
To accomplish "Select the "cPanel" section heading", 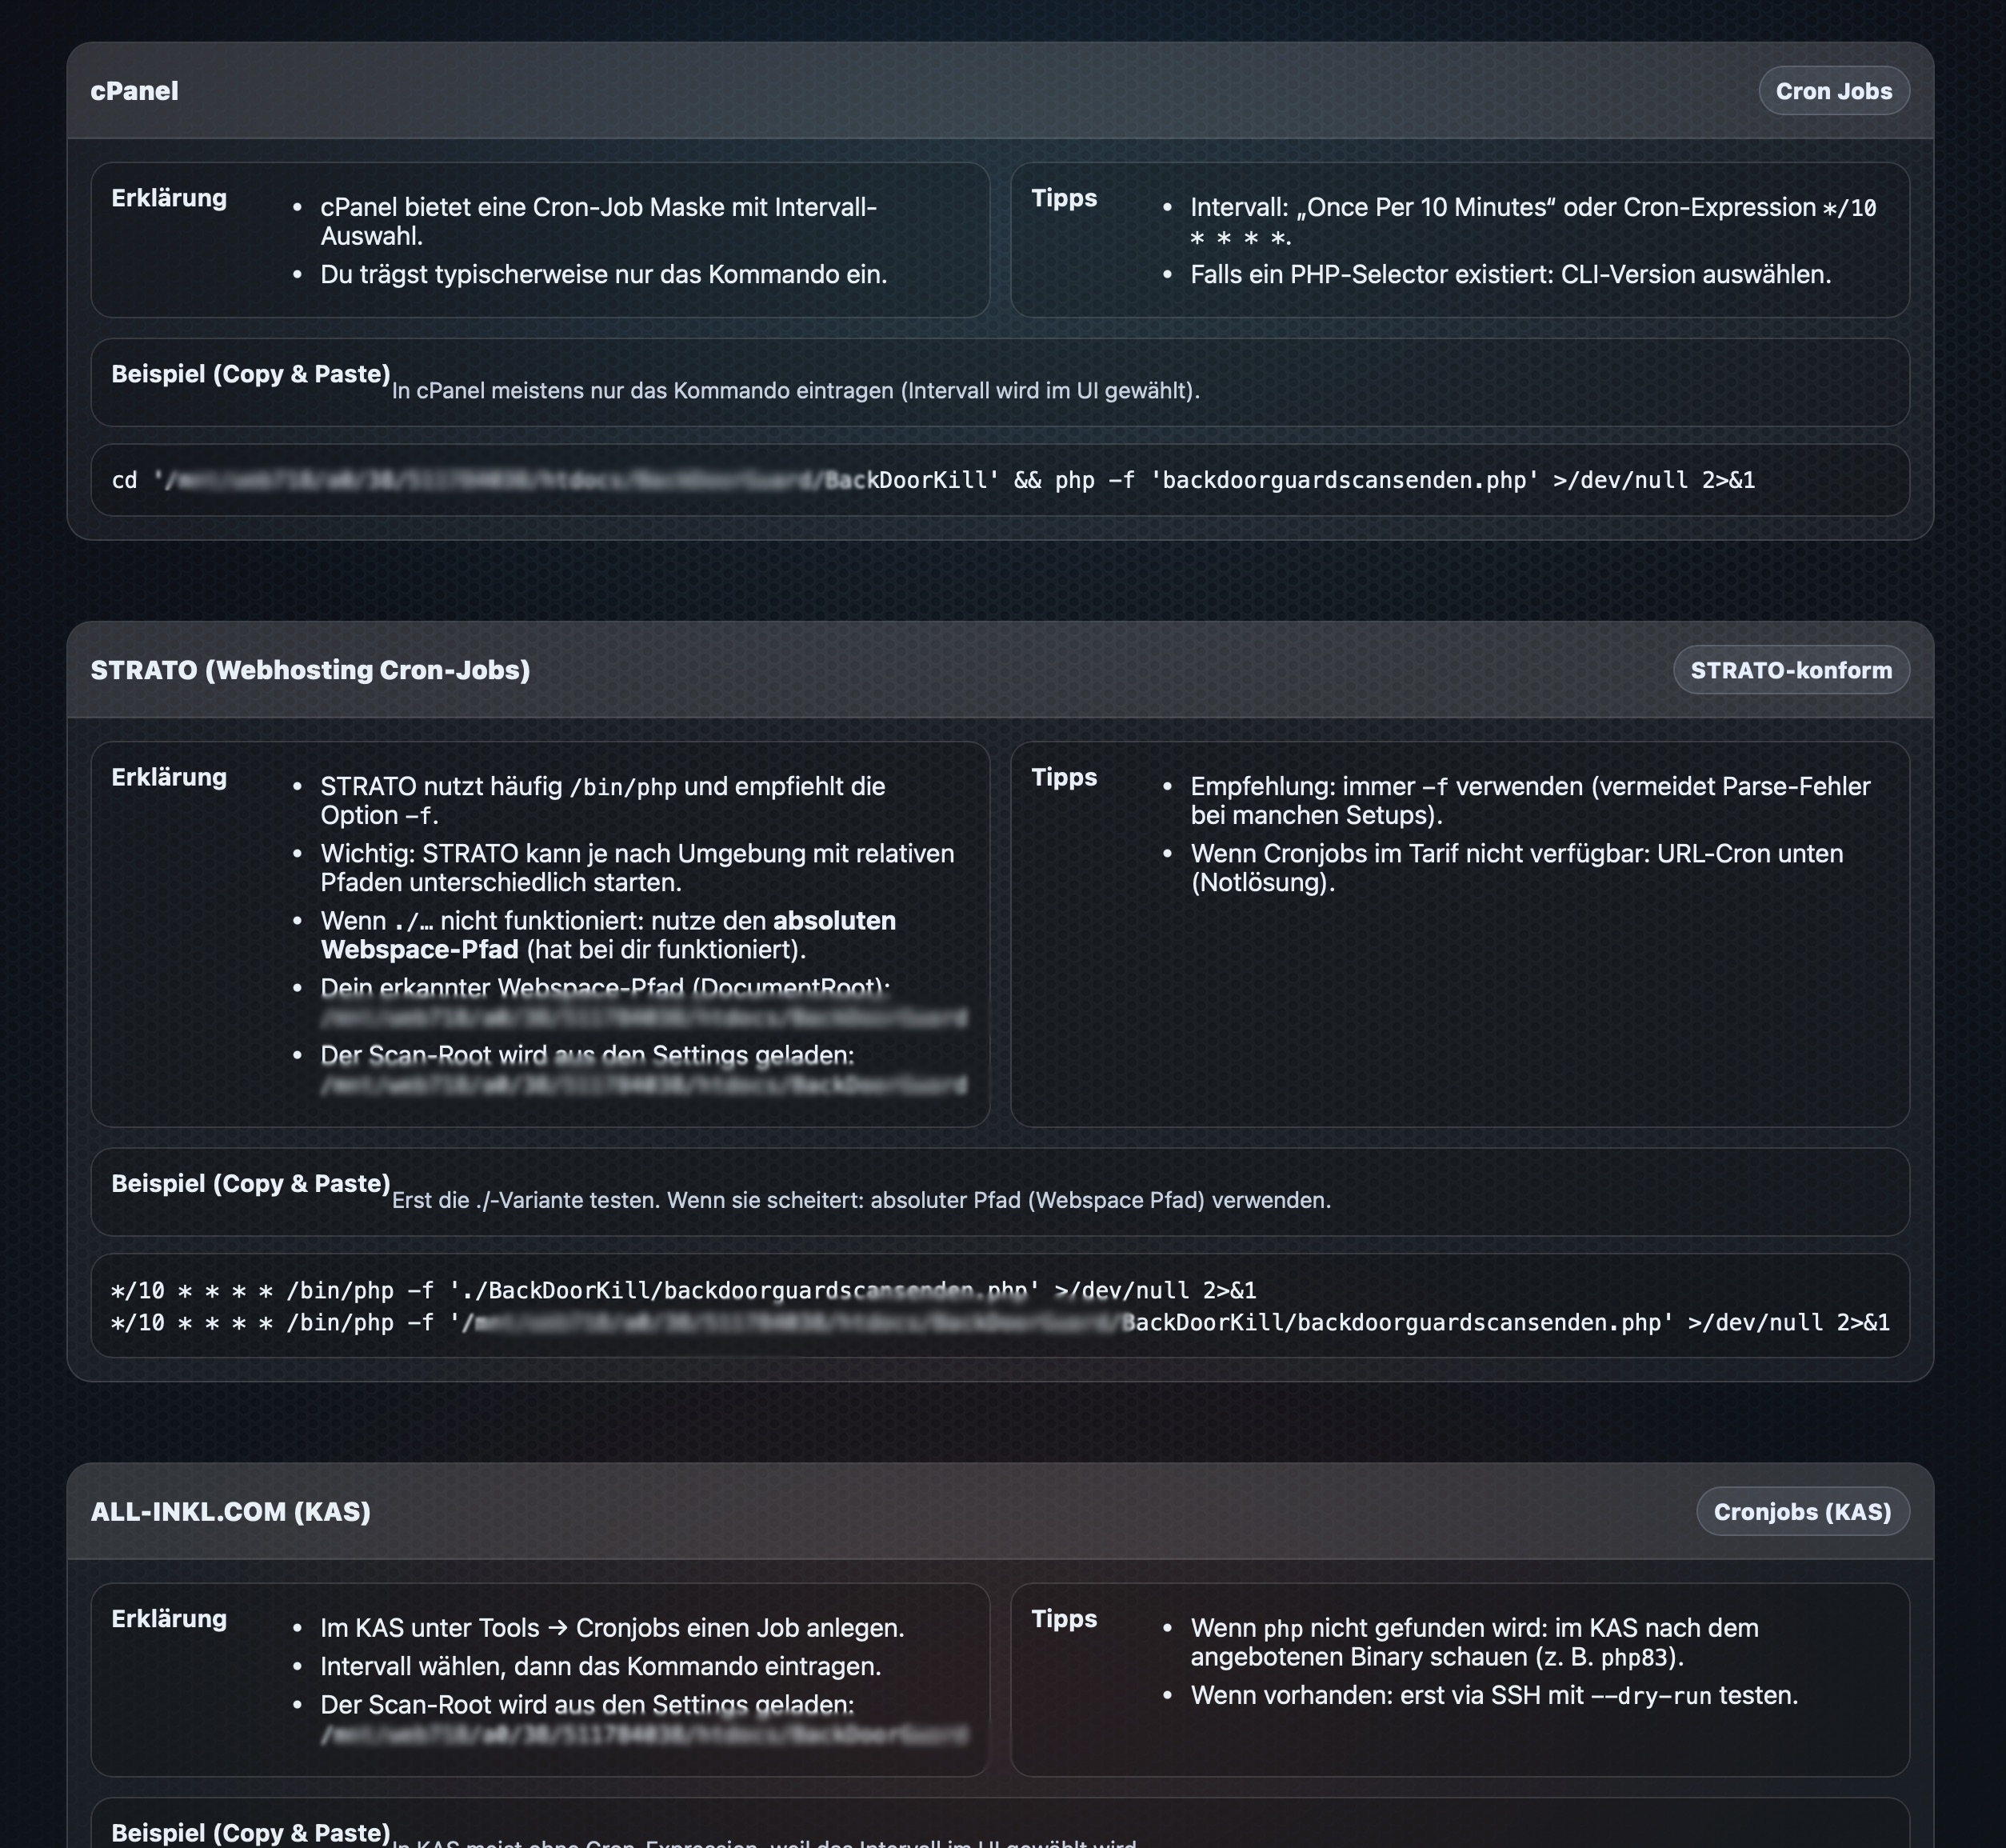I will (x=134, y=91).
